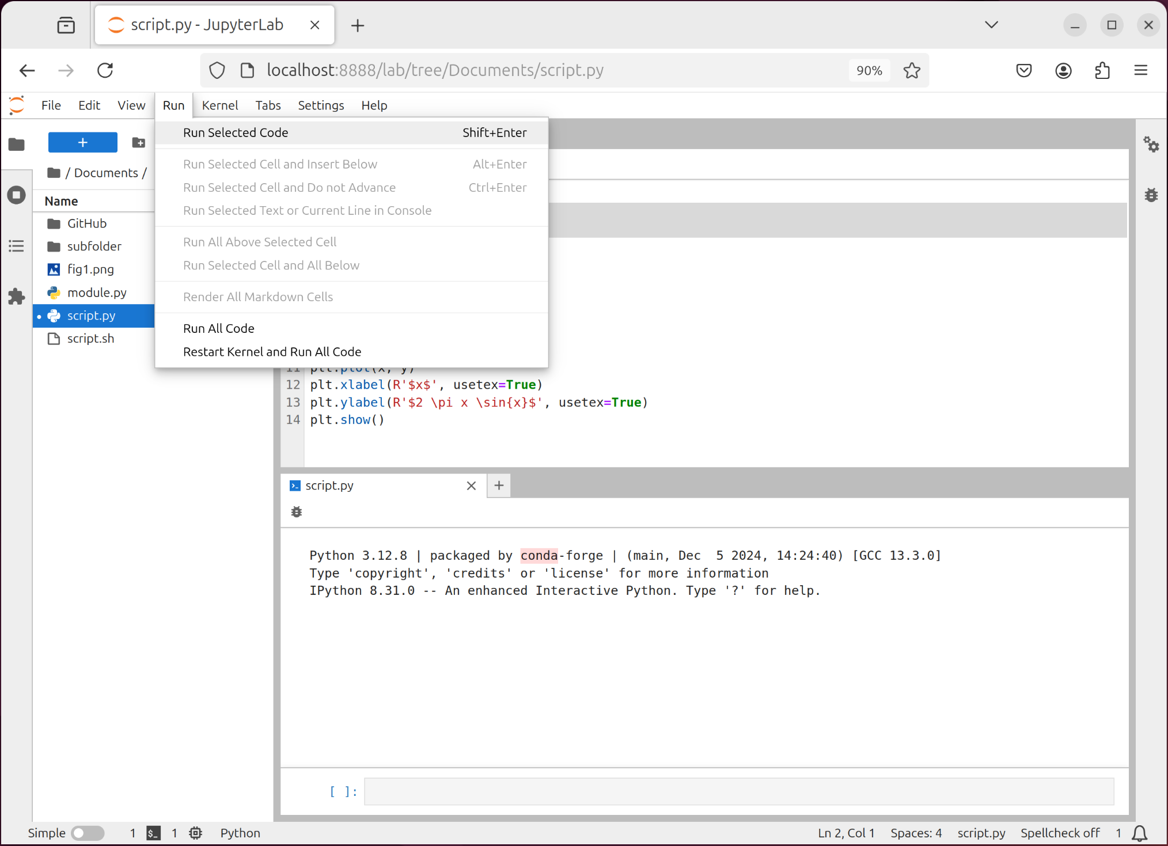This screenshot has height=846, width=1168.
Task: Click Ln 2, Col 1 cursor position
Action: tap(846, 833)
